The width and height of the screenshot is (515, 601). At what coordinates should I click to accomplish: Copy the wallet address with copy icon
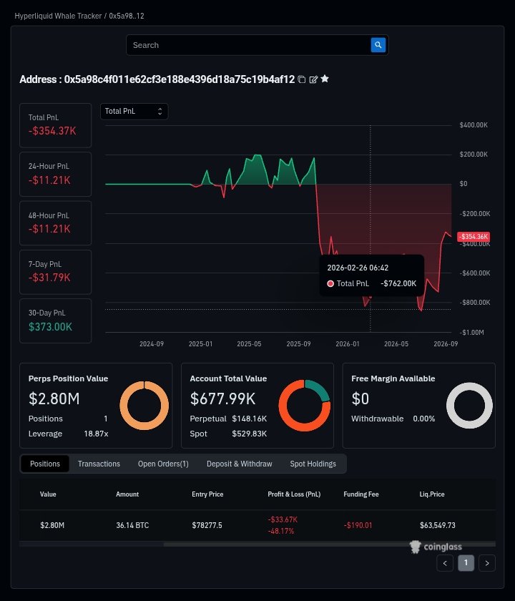point(302,79)
